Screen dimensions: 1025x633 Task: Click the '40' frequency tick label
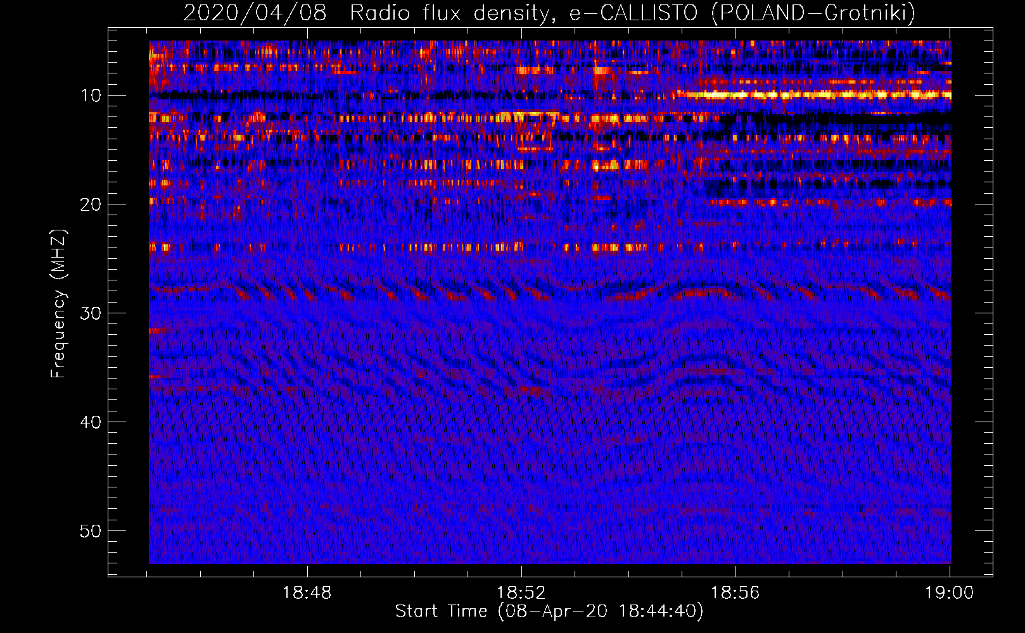(91, 422)
